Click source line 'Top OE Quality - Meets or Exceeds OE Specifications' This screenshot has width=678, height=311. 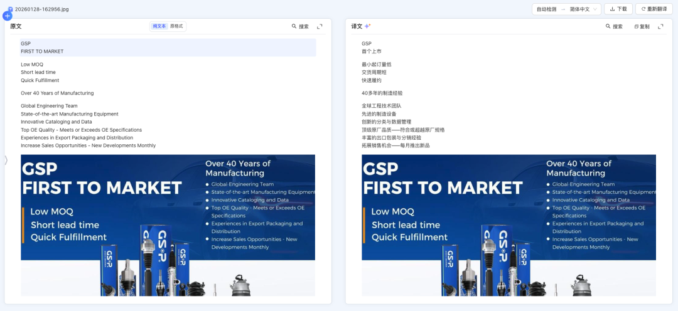pos(81,130)
